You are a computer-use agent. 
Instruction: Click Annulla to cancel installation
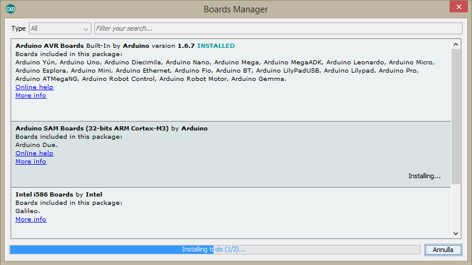click(x=443, y=250)
